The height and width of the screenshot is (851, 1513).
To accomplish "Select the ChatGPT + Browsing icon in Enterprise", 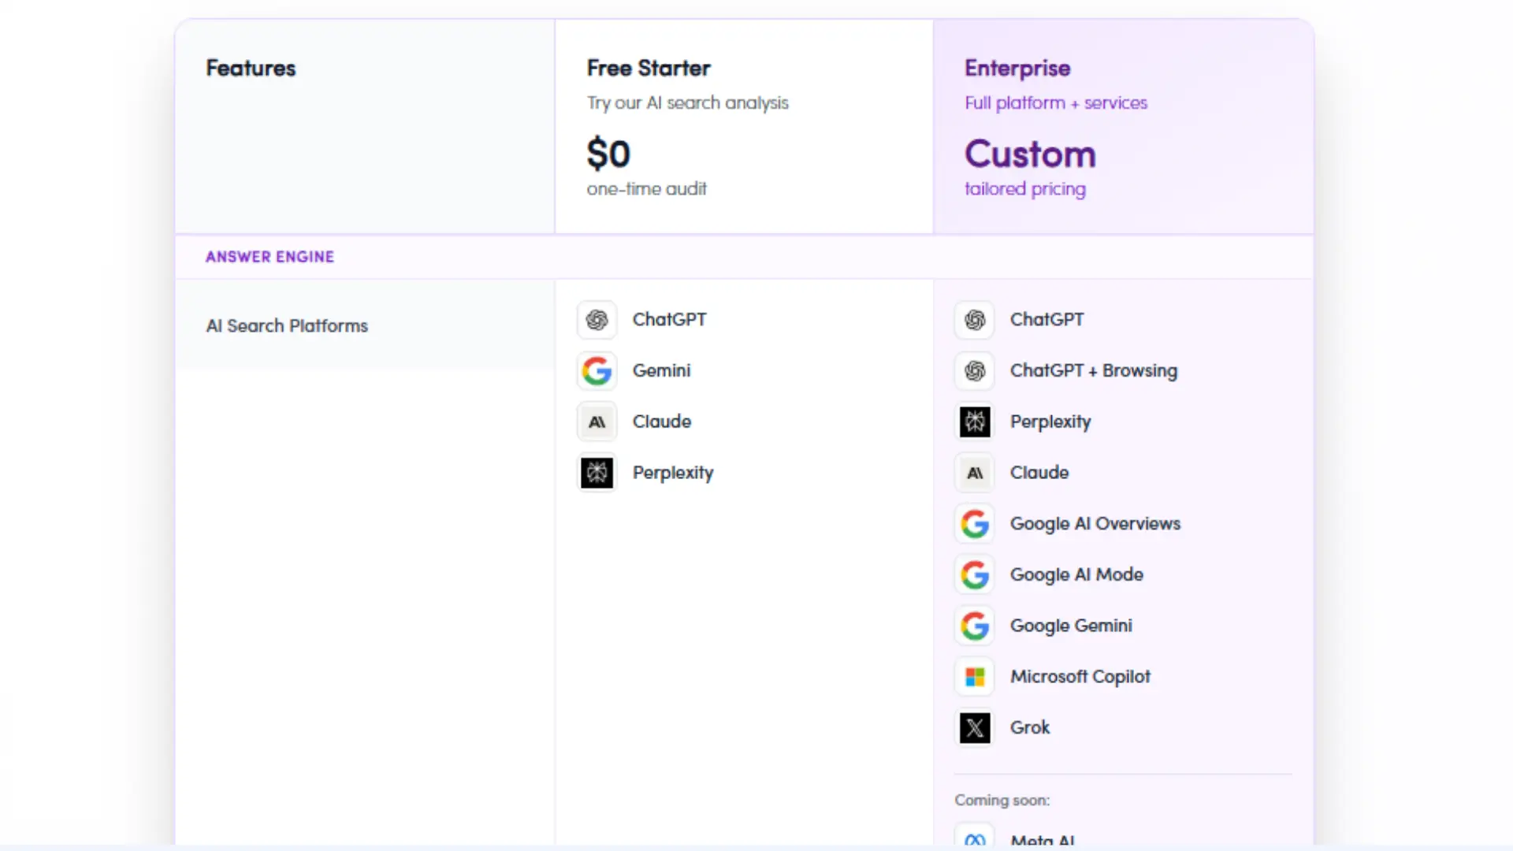I will tap(975, 370).
